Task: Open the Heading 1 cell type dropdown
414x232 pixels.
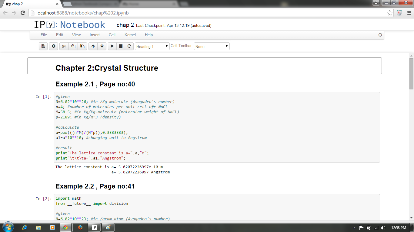Action: [152, 47]
